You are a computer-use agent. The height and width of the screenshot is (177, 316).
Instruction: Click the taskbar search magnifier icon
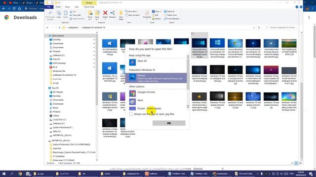(x=12, y=174)
